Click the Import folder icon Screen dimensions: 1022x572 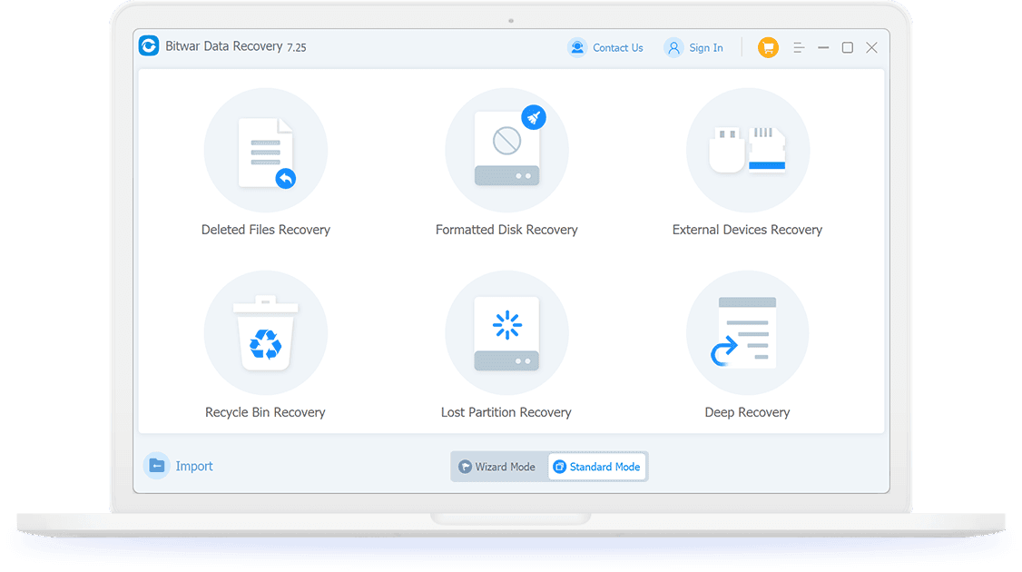pyautogui.click(x=157, y=466)
